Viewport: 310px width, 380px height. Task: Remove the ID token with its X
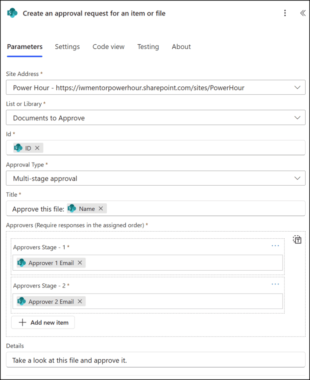(38, 147)
